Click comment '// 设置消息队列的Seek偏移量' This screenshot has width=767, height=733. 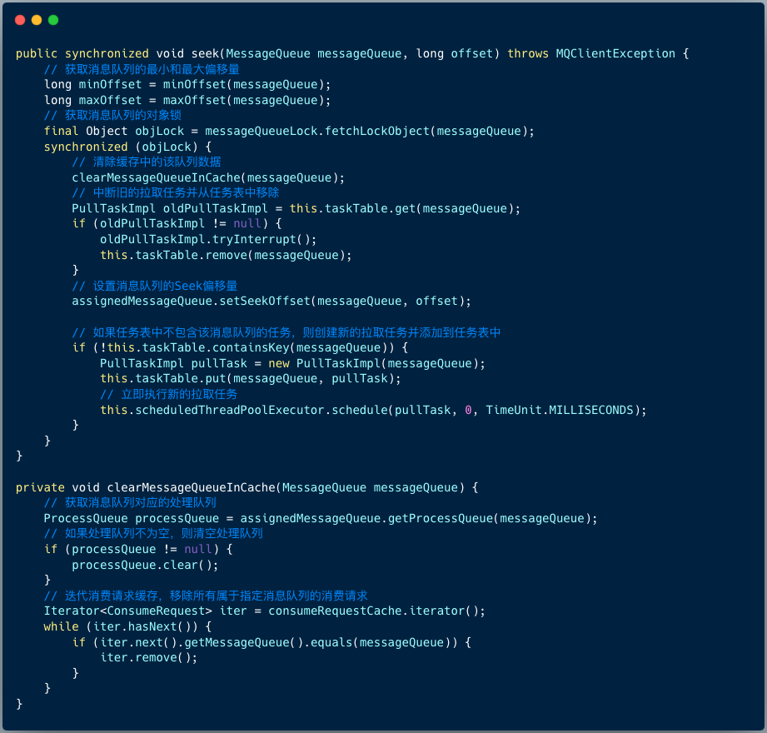click(155, 286)
